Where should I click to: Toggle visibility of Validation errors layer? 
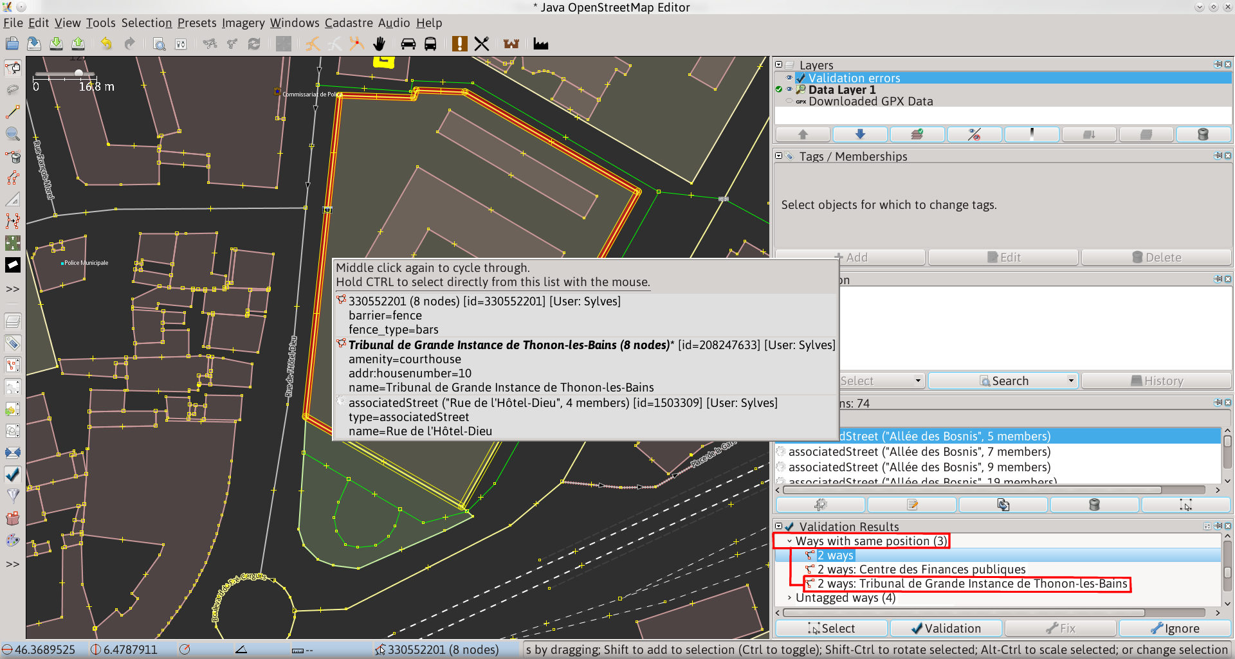click(789, 78)
